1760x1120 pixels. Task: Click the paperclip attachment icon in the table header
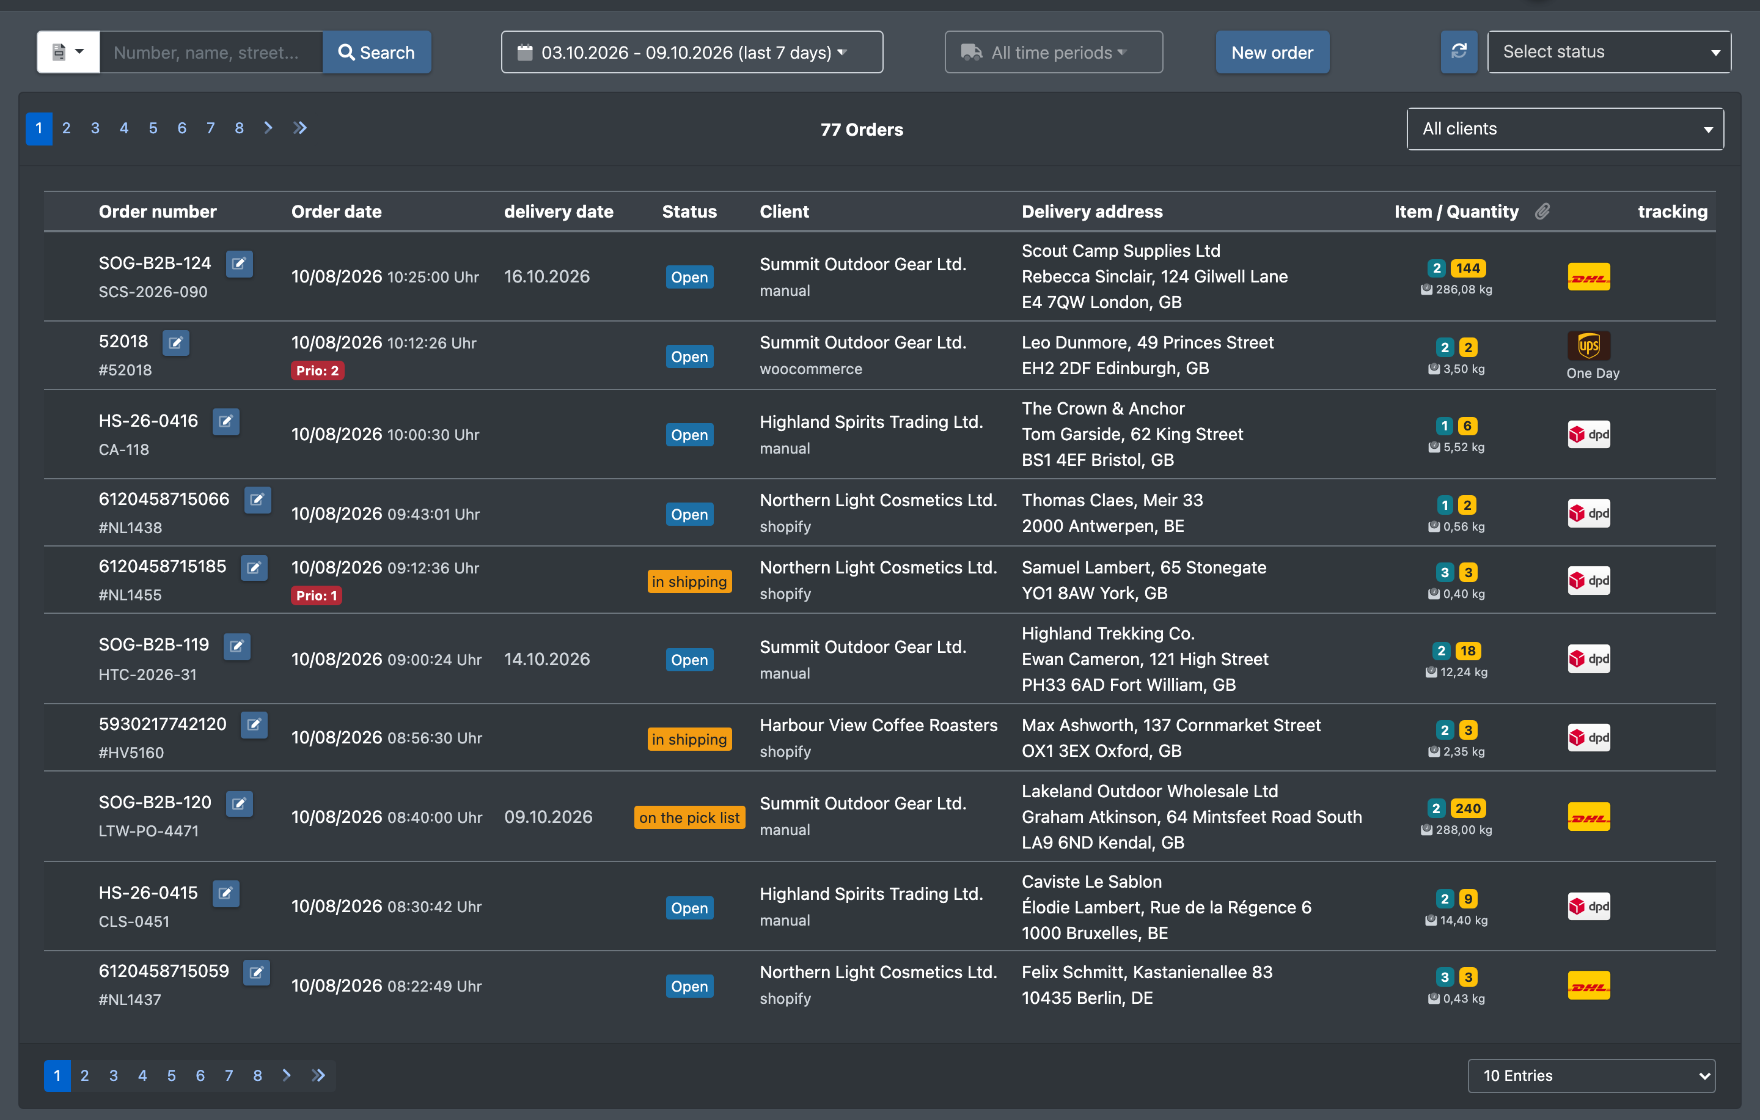(1542, 212)
